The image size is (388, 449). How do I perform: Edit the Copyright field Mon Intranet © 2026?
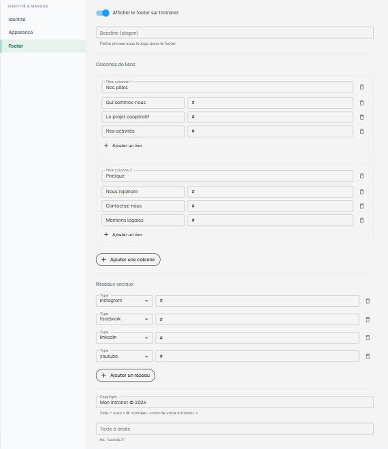point(235,402)
